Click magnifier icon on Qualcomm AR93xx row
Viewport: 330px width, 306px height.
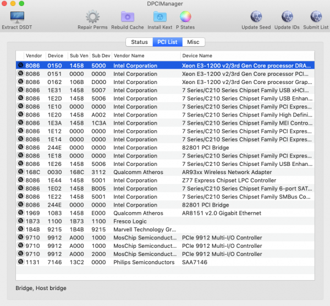point(20,172)
